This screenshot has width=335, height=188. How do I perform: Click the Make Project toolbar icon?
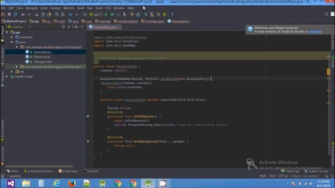point(85,15)
